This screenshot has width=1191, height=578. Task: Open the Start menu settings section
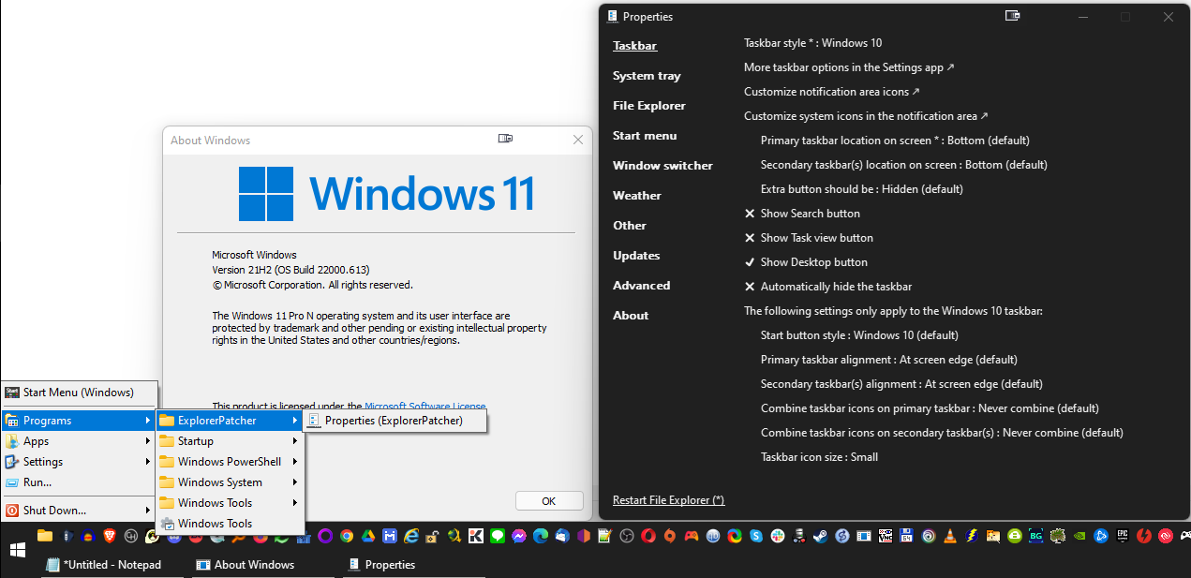[645, 136]
